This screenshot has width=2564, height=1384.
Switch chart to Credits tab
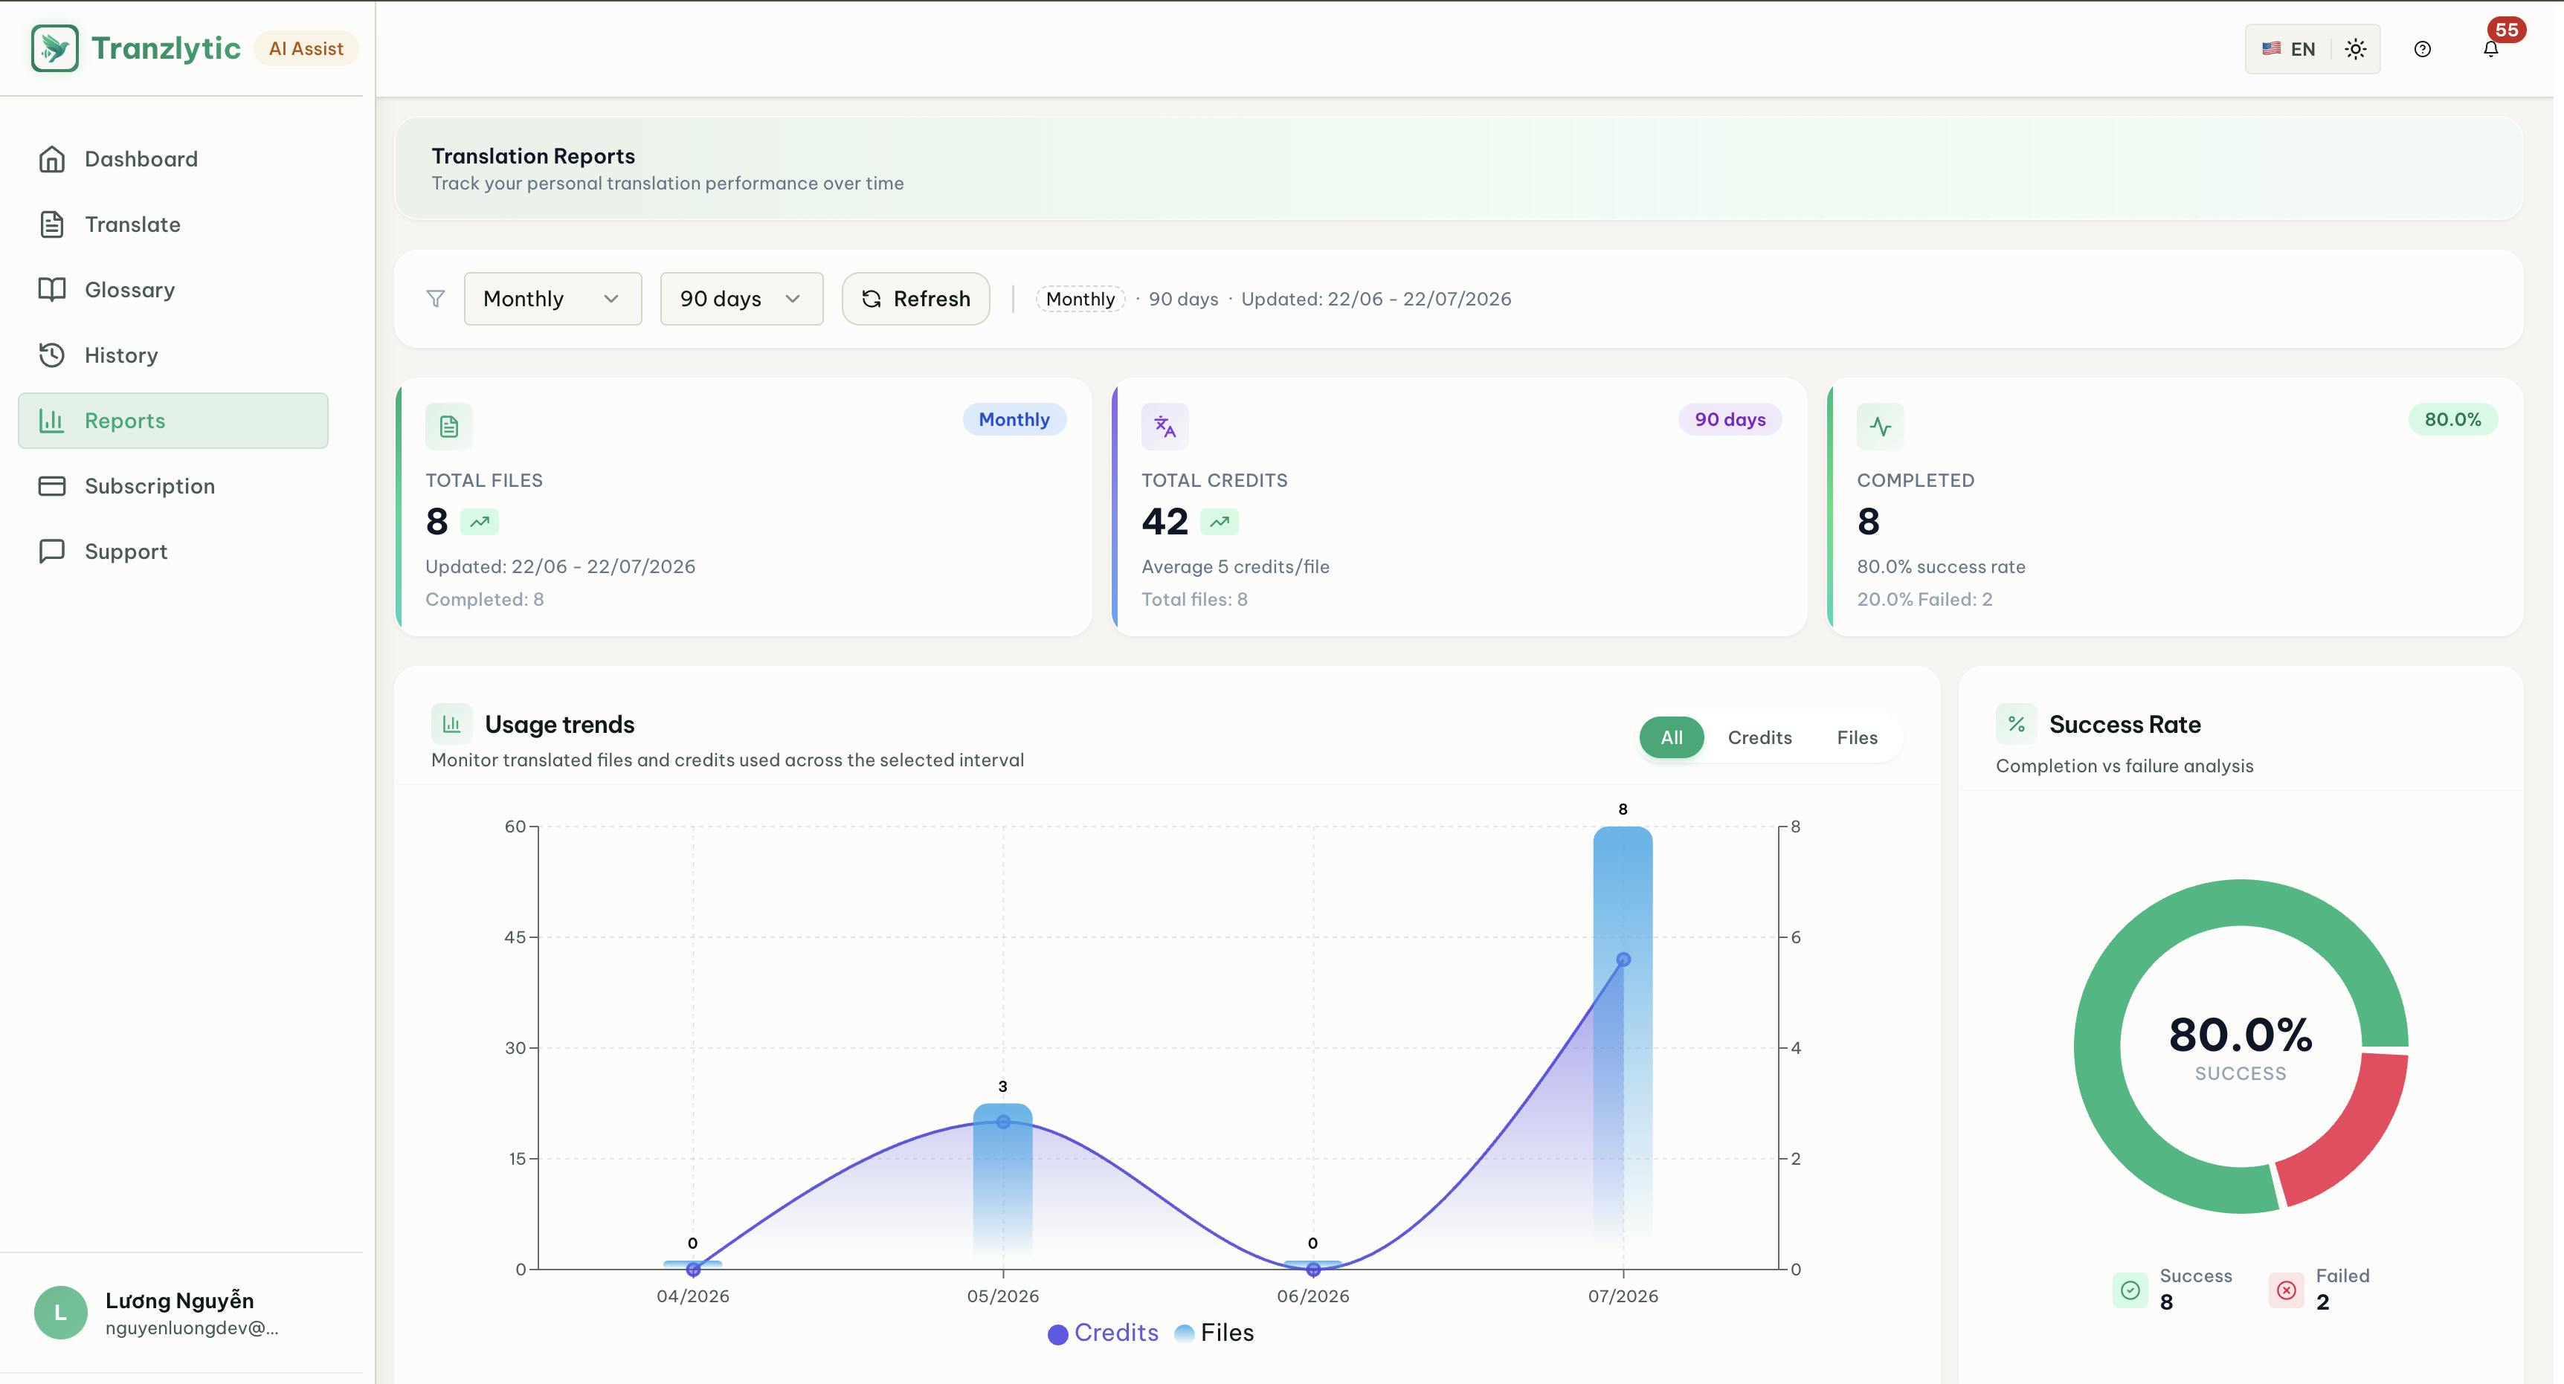[1759, 737]
